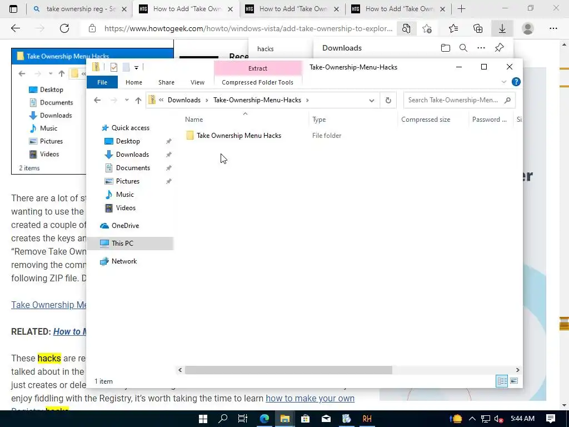
Task: Open Customize Quick Access Toolbar dropdown
Action: point(136,67)
